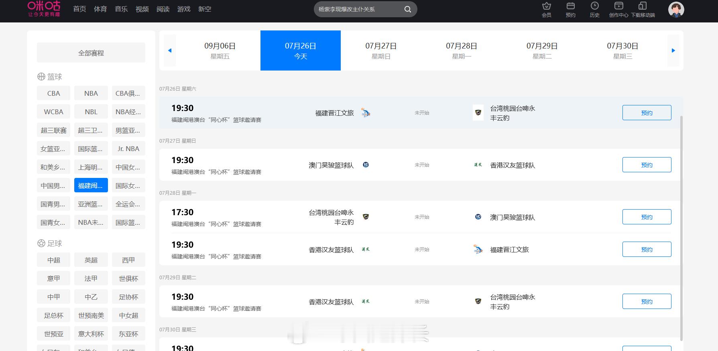Select the highlighted 福建闽... league filter
The width and height of the screenshot is (718, 351).
(x=91, y=185)
